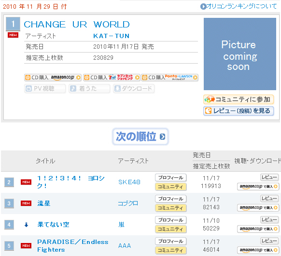281x256 pixels.
Task: Click the NEW badge in AAA row
Action: tap(26, 245)
